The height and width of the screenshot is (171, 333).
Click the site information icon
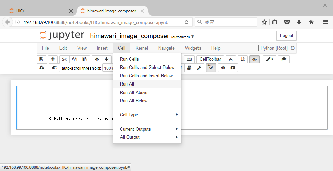(x=17, y=22)
